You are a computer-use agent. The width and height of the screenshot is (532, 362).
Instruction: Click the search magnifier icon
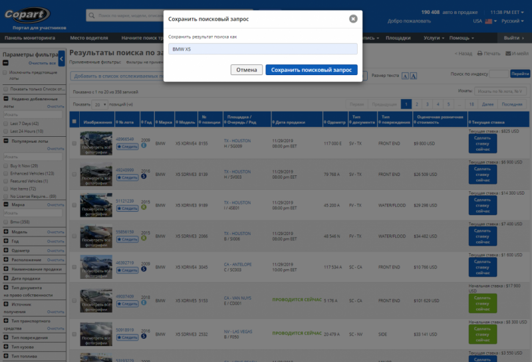click(x=92, y=15)
